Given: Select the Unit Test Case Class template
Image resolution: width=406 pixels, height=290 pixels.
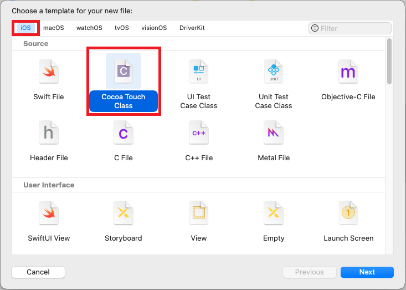Looking at the screenshot, I should pos(274,82).
